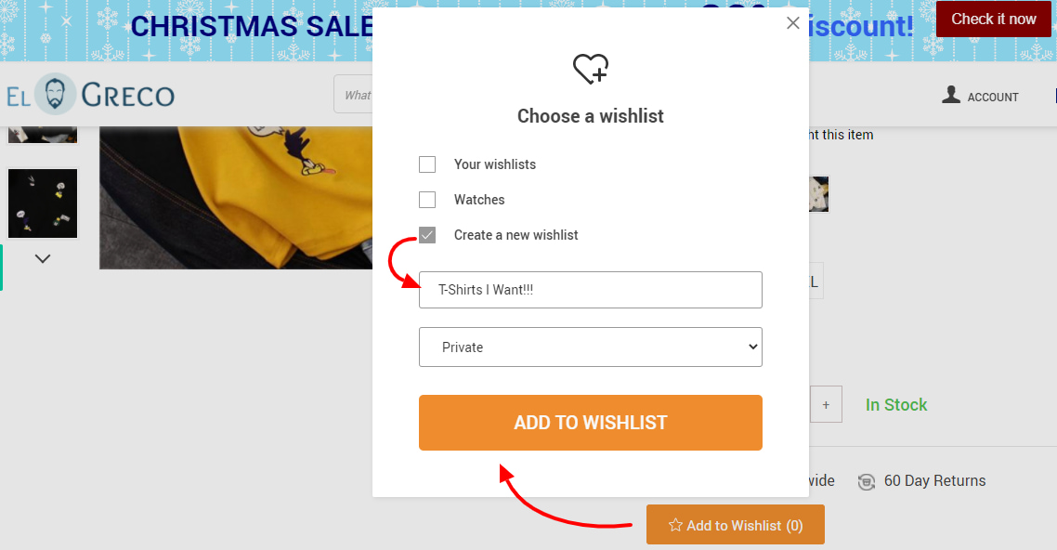Click the El Greco logo
This screenshot has width=1057, height=550.
pyautogui.click(x=90, y=95)
